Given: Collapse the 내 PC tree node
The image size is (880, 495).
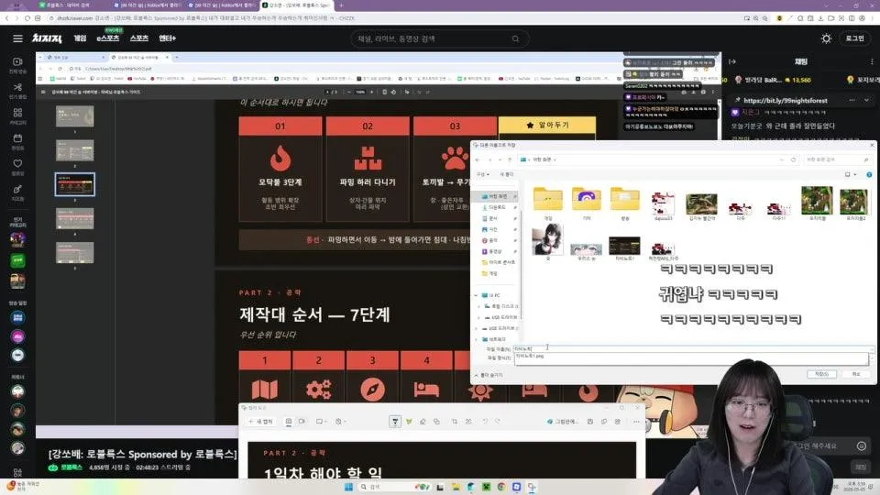Looking at the screenshot, I should [477, 295].
